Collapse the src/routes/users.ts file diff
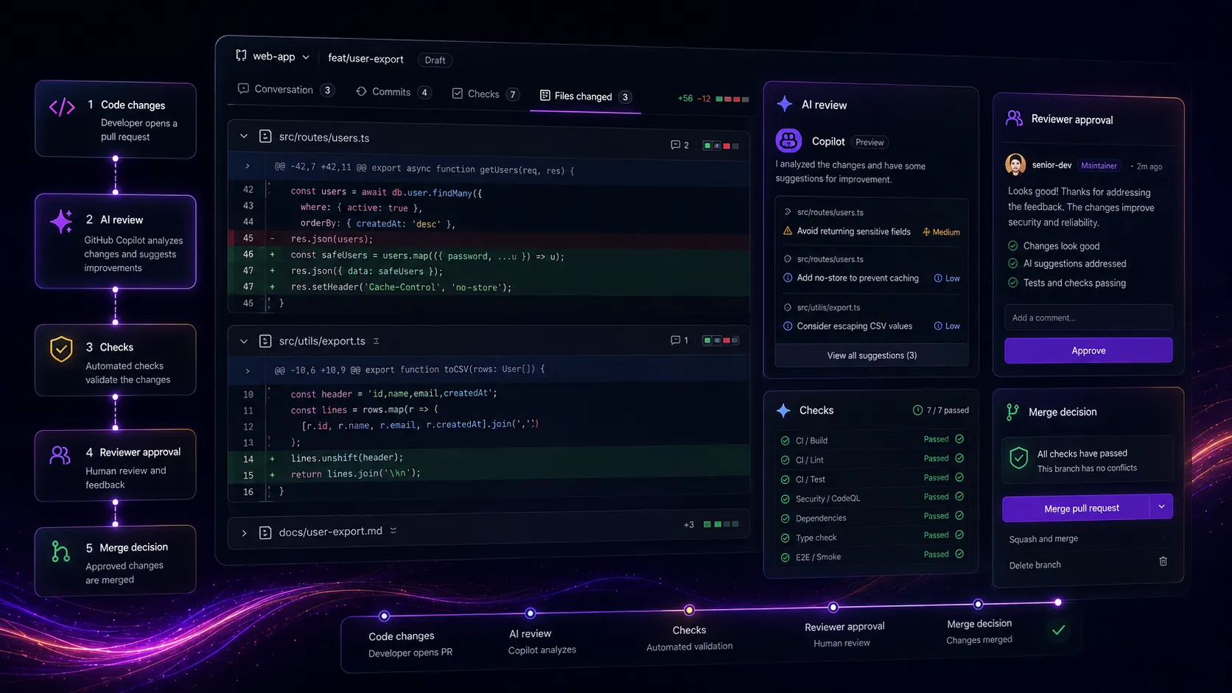 point(244,136)
